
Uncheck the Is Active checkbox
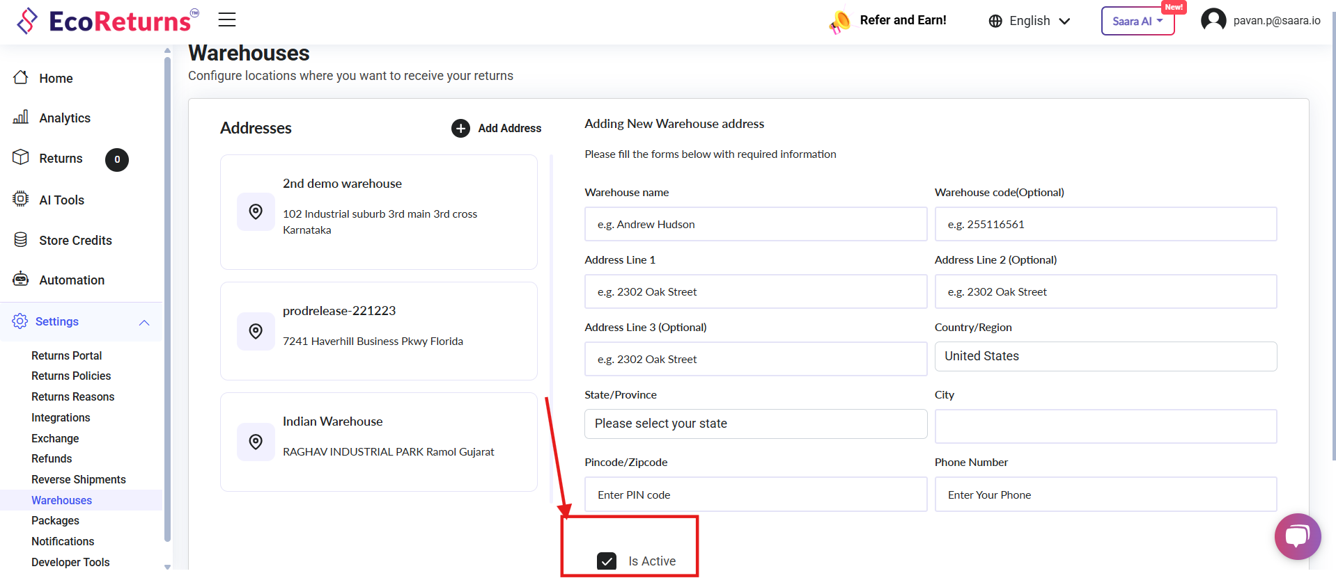[607, 561]
